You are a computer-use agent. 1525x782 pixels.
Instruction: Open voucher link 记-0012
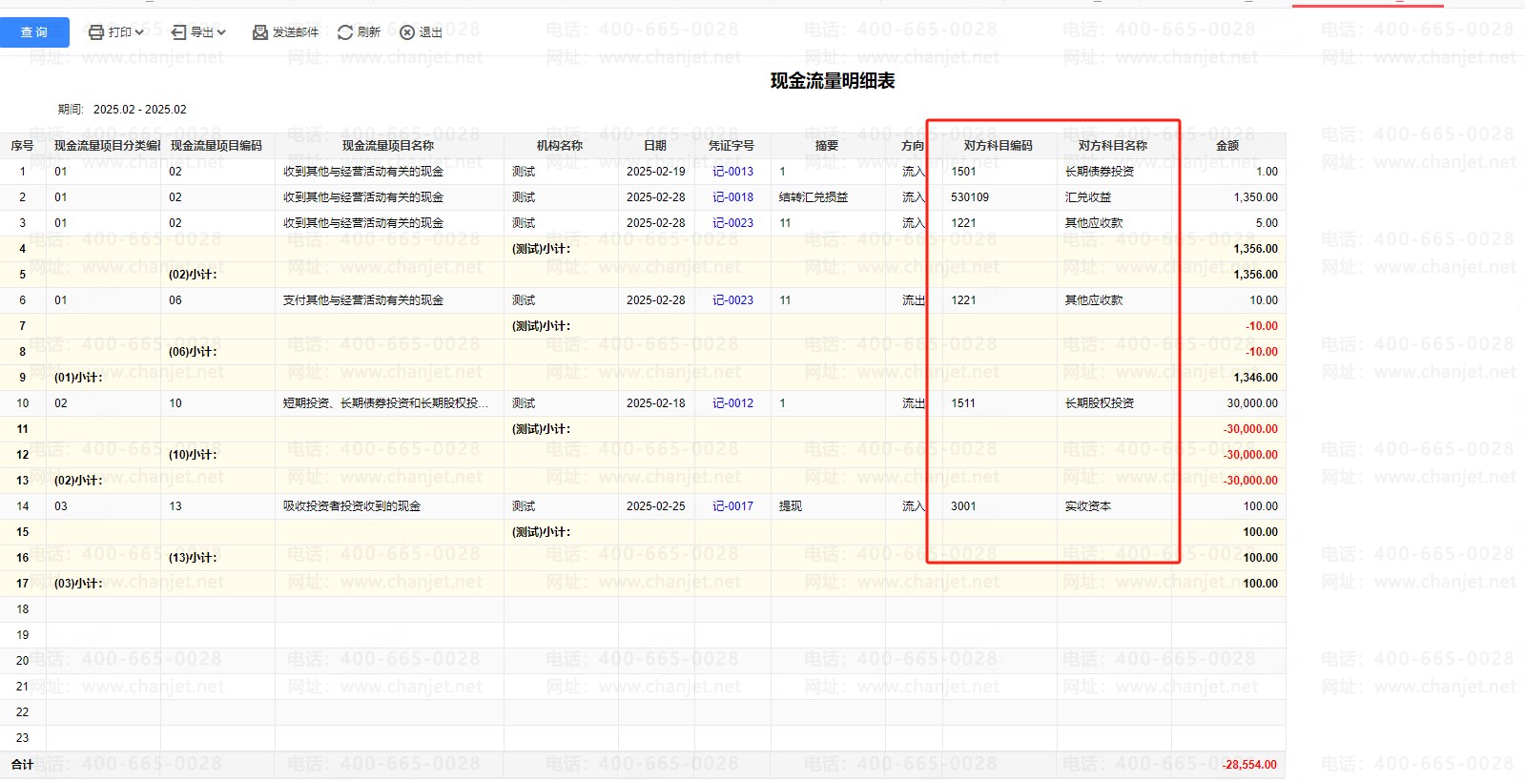pyautogui.click(x=732, y=403)
